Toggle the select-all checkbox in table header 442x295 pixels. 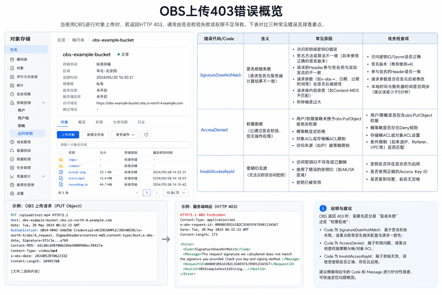61,153
